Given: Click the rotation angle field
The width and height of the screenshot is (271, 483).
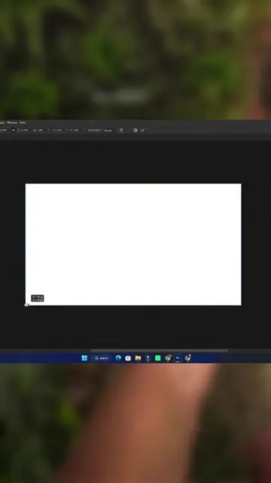Looking at the screenshot, I should click(41, 131).
